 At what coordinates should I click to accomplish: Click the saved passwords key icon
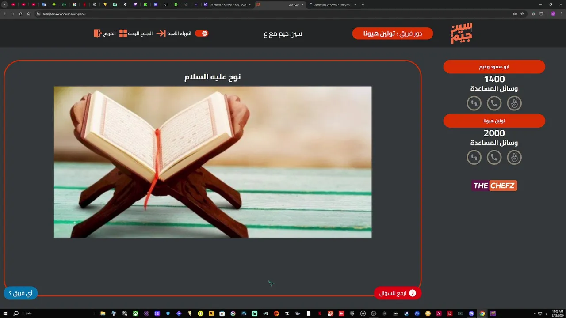click(x=515, y=14)
